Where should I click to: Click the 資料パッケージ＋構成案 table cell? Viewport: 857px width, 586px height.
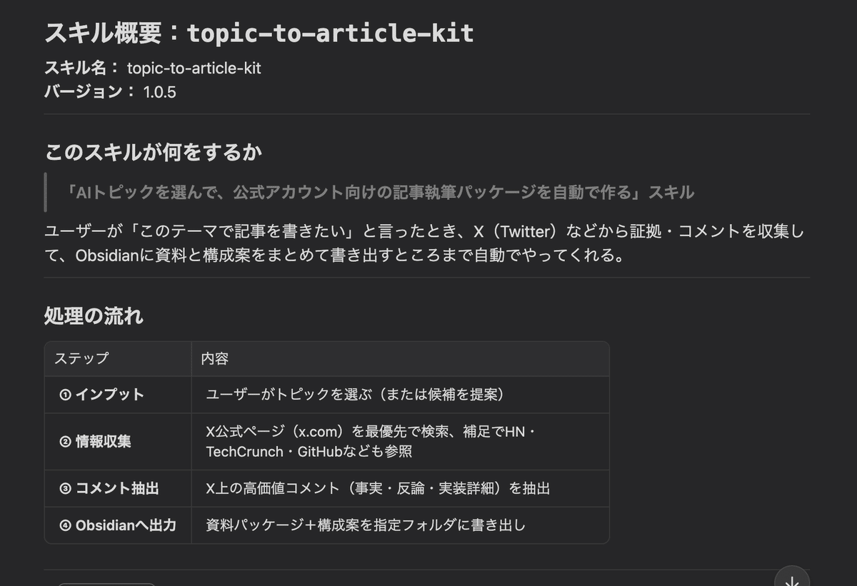(366, 526)
